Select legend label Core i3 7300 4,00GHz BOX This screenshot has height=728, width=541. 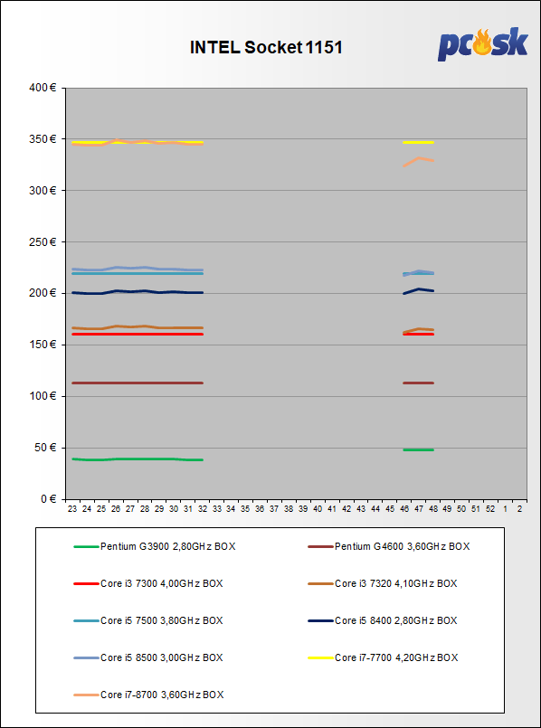(162, 583)
